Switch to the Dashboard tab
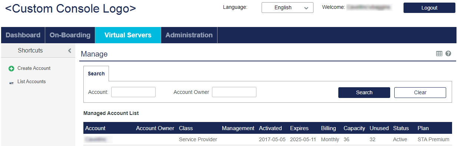The width and height of the screenshot is (458, 146). (23, 35)
